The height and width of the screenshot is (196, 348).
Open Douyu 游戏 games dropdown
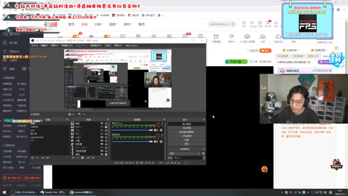point(127,24)
